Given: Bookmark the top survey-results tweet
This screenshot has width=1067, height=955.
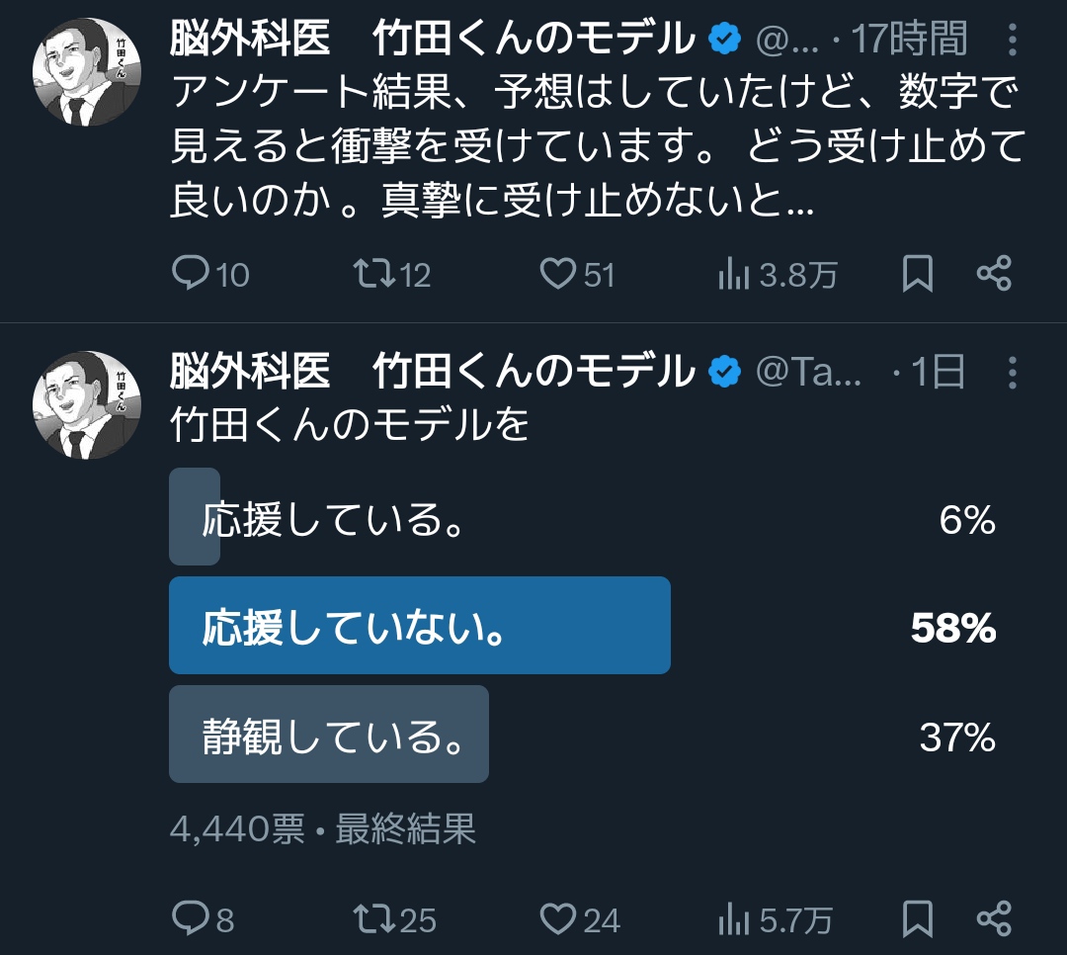Looking at the screenshot, I should [x=918, y=275].
